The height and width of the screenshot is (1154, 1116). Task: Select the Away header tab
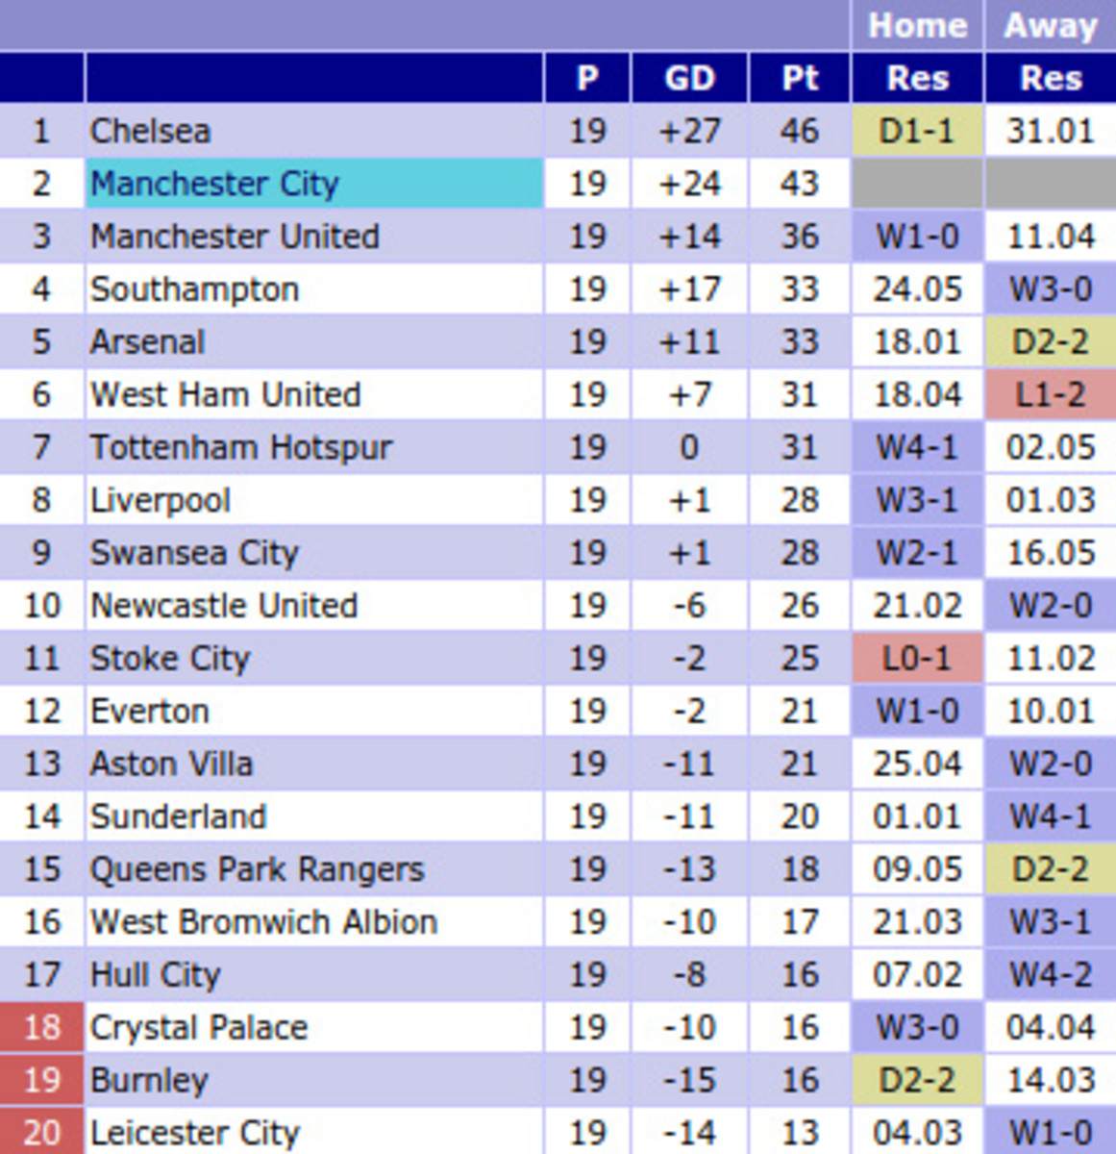pyautogui.click(x=1050, y=26)
